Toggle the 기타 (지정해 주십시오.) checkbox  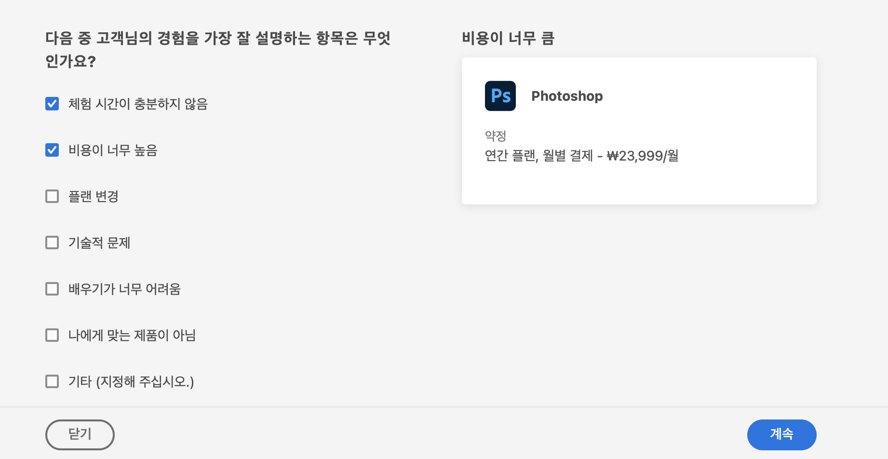tap(52, 381)
